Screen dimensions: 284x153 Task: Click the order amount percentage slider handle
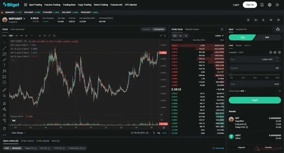(x=230, y=75)
